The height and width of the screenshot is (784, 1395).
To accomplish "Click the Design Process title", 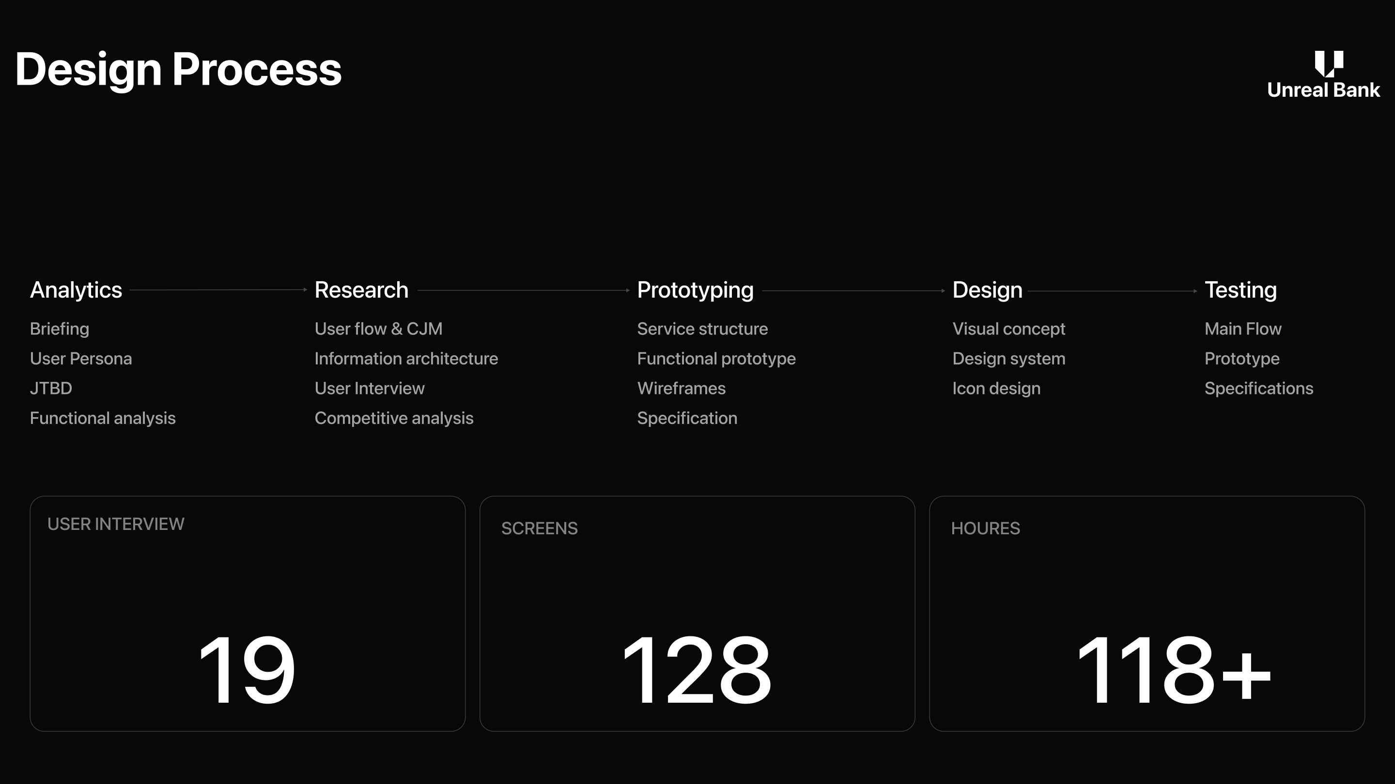I will click(178, 70).
